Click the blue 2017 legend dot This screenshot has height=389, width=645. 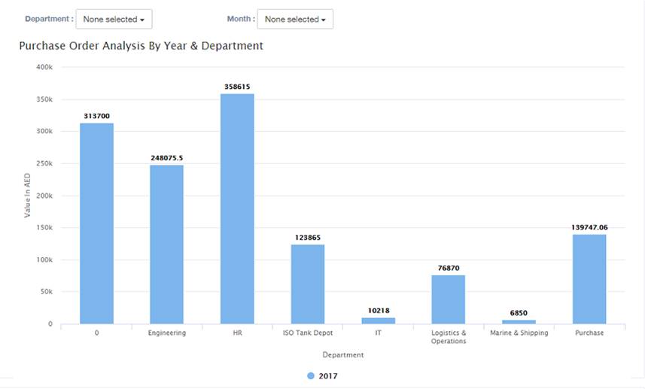click(311, 375)
